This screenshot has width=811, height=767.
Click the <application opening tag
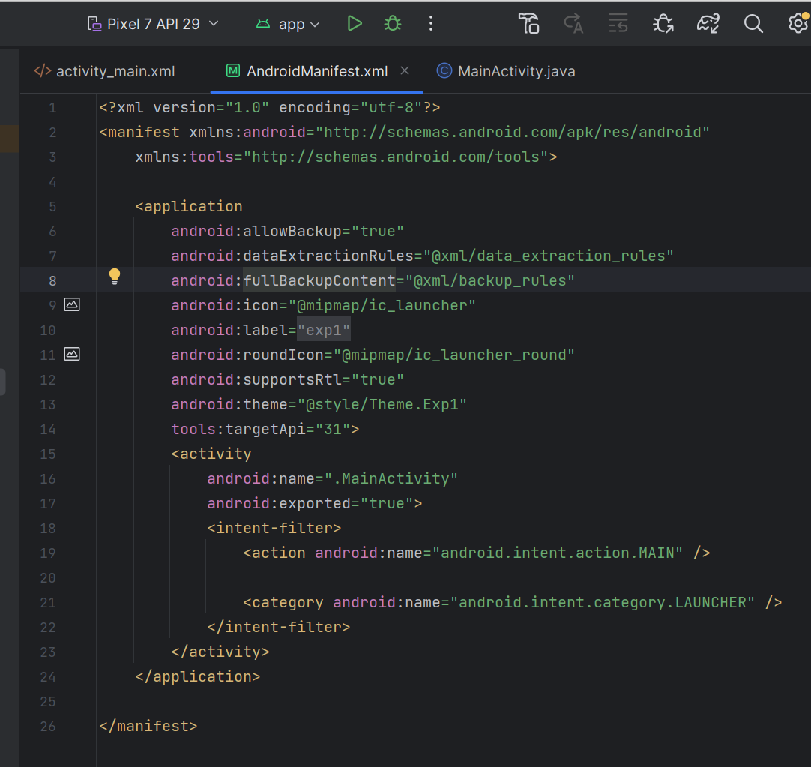(x=189, y=206)
